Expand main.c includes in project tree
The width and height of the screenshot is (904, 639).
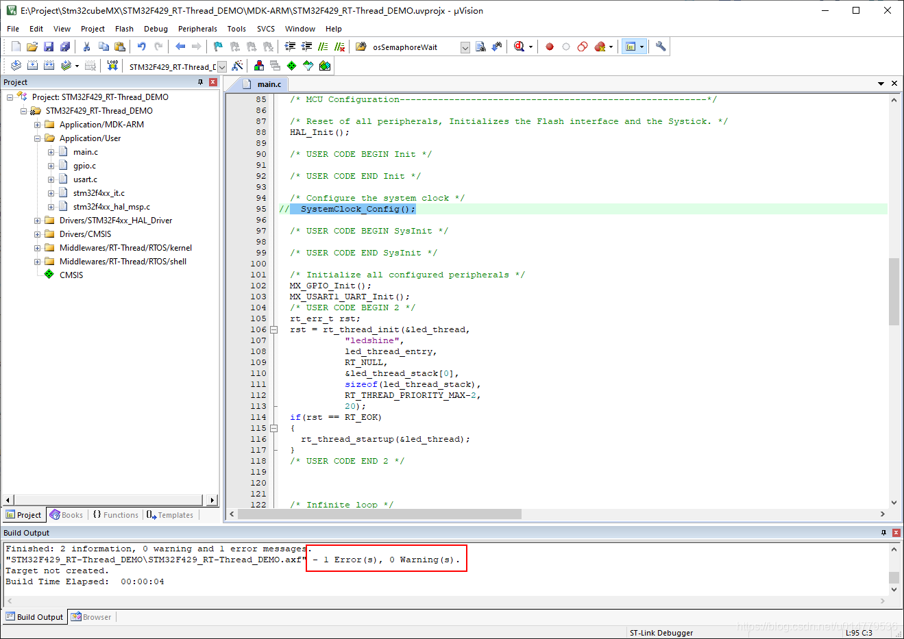(51, 152)
